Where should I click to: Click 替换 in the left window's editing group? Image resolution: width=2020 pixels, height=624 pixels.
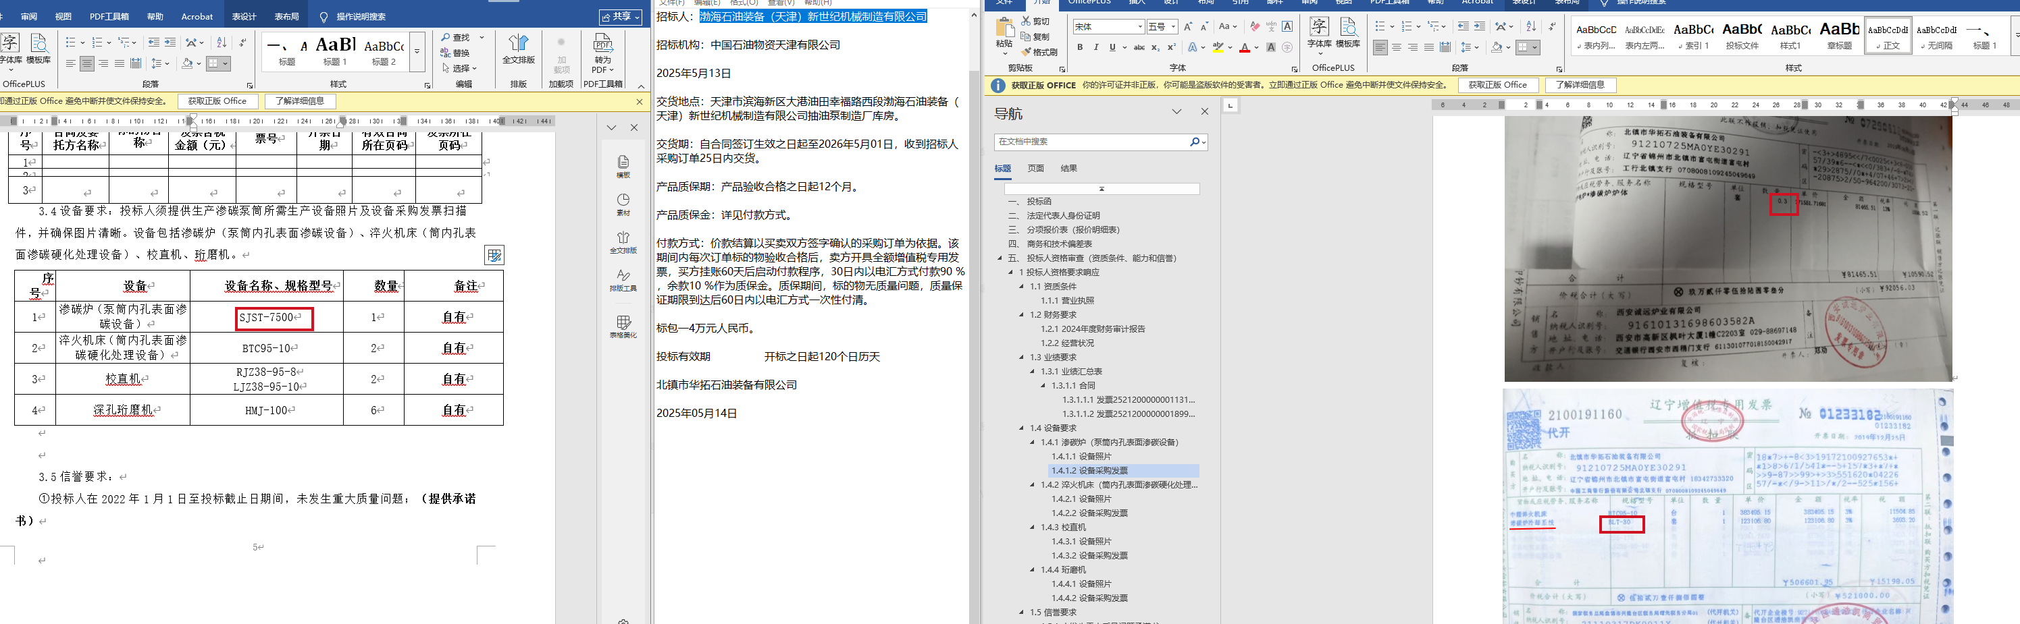coord(456,53)
